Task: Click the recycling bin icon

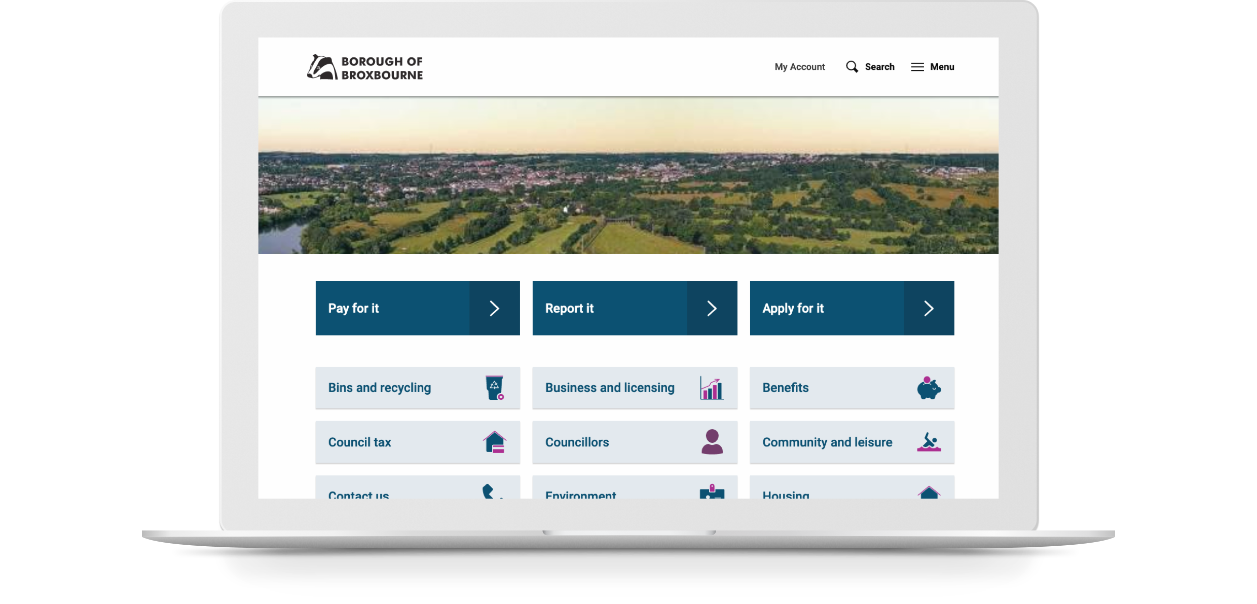Action: [x=495, y=388]
